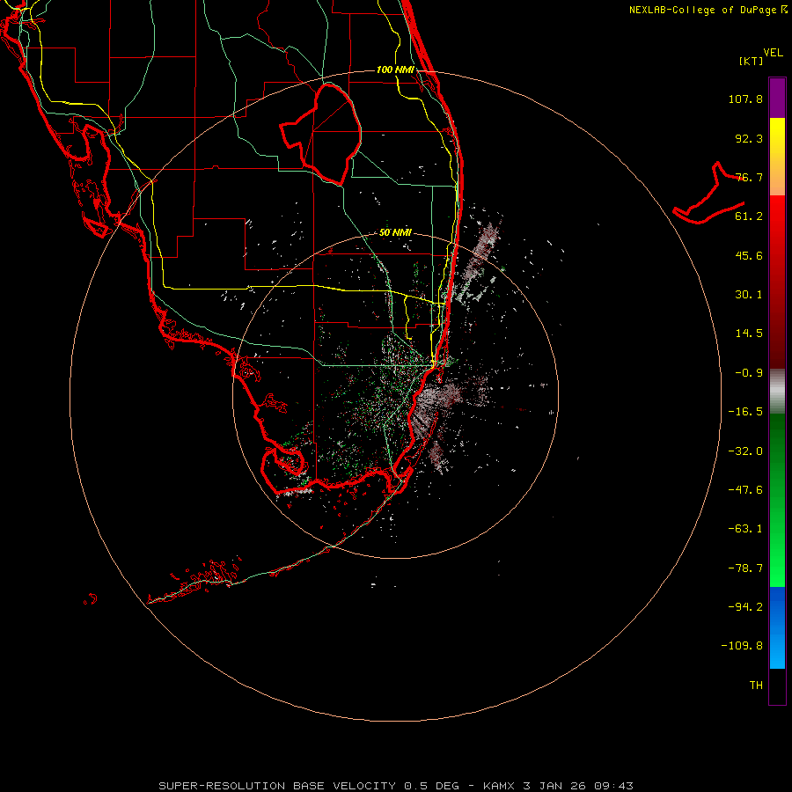Click the 92.3 value on the velocity scale
792x792 pixels.
749,138
